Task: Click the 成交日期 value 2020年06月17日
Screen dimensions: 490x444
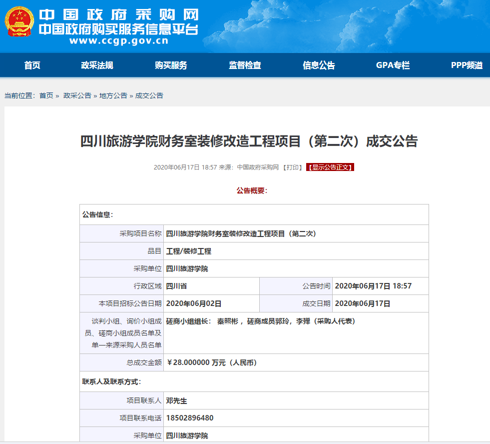Action: 363,303
